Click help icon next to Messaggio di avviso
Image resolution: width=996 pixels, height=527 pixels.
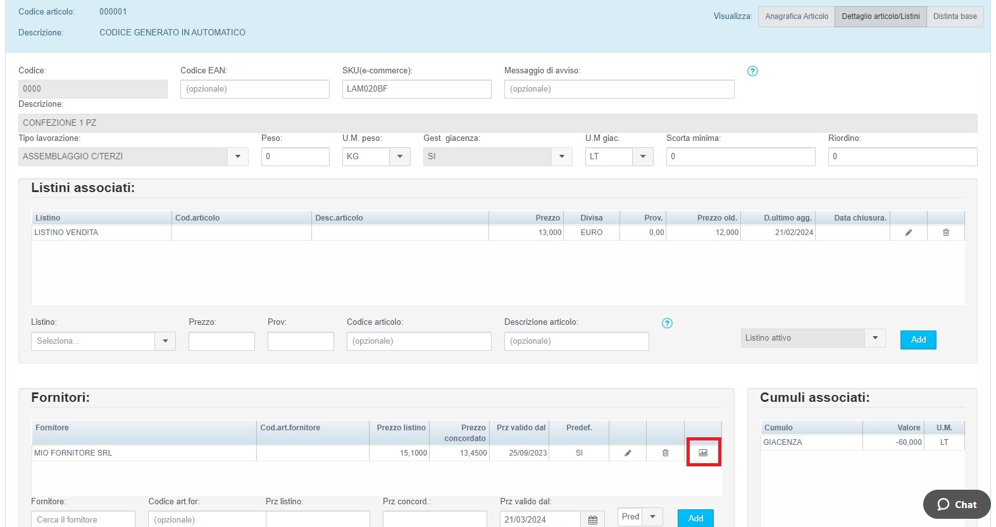[x=752, y=71]
